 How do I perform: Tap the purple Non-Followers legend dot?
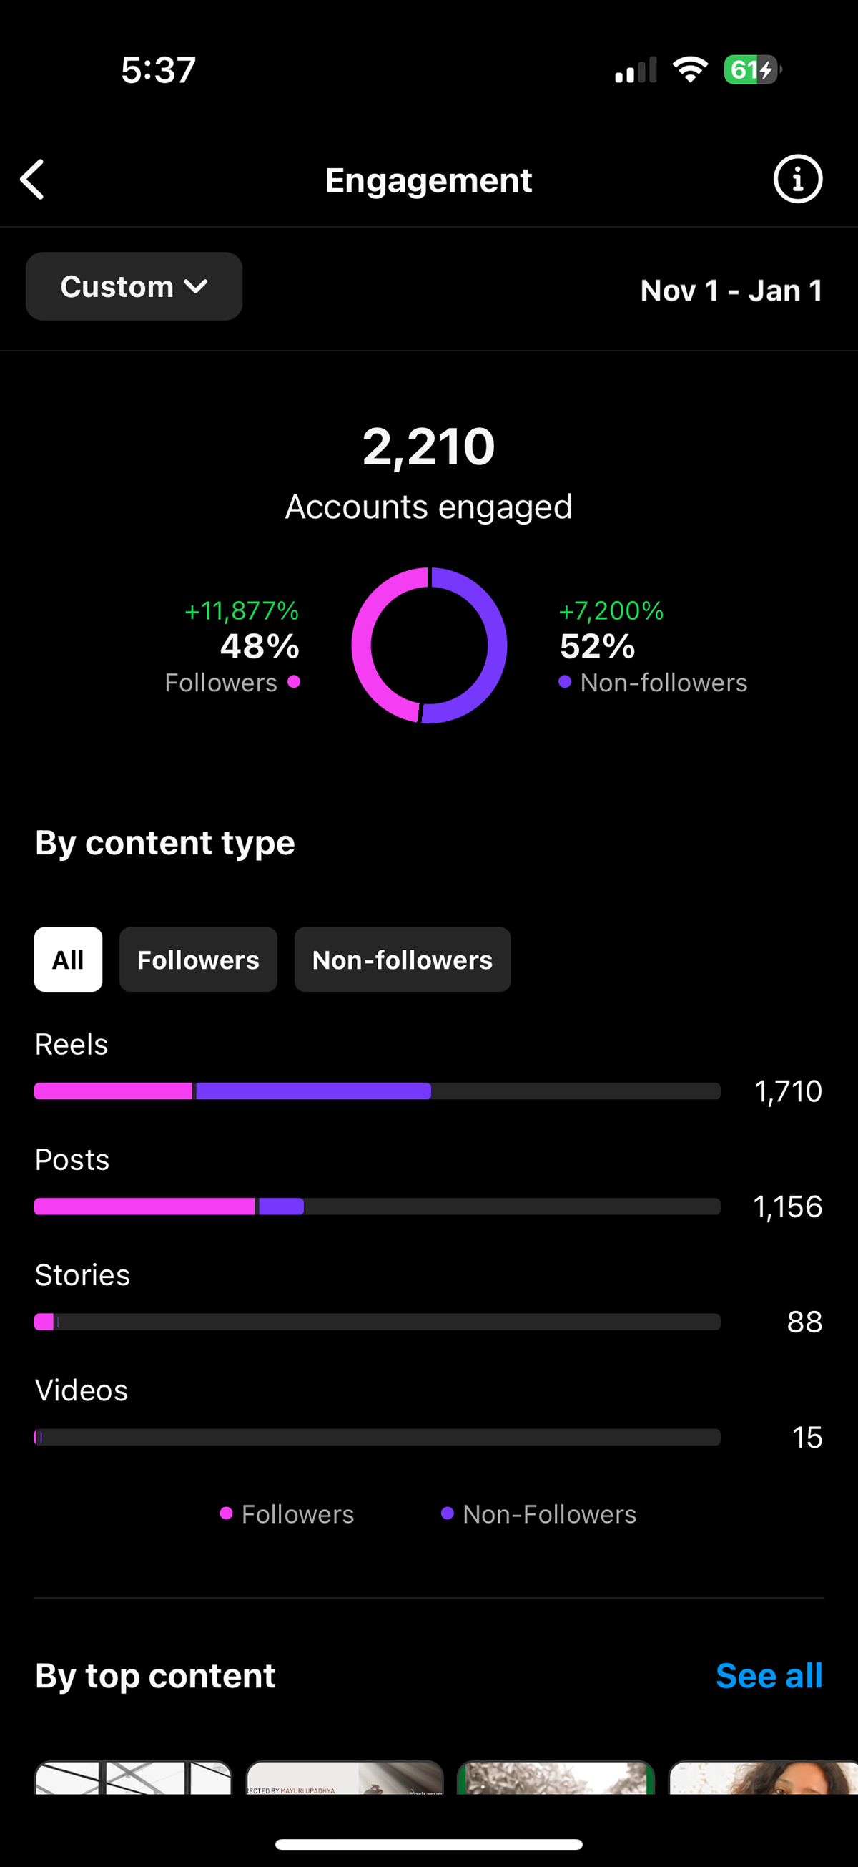(x=448, y=1513)
